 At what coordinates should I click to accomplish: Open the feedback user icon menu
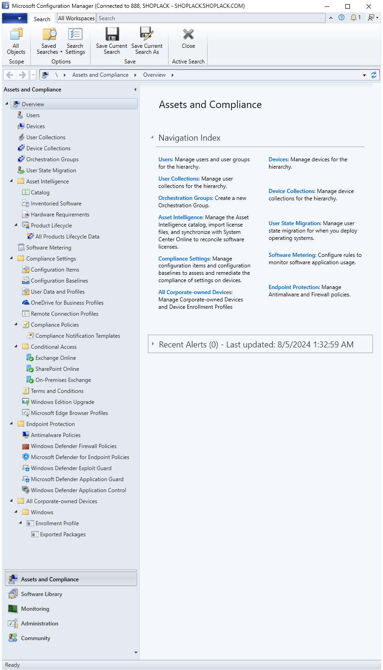pyautogui.click(x=372, y=18)
